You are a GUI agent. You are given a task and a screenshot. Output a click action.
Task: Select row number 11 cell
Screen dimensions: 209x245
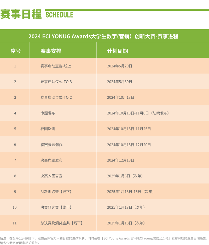click(x=15, y=223)
